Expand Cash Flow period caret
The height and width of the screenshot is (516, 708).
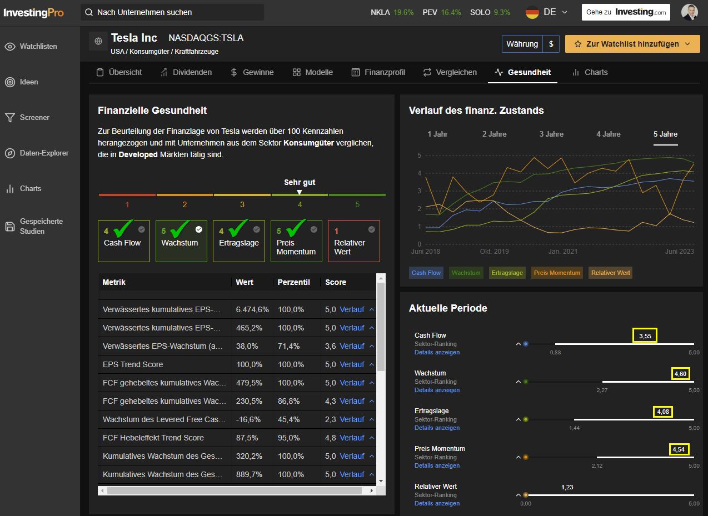[x=518, y=344]
